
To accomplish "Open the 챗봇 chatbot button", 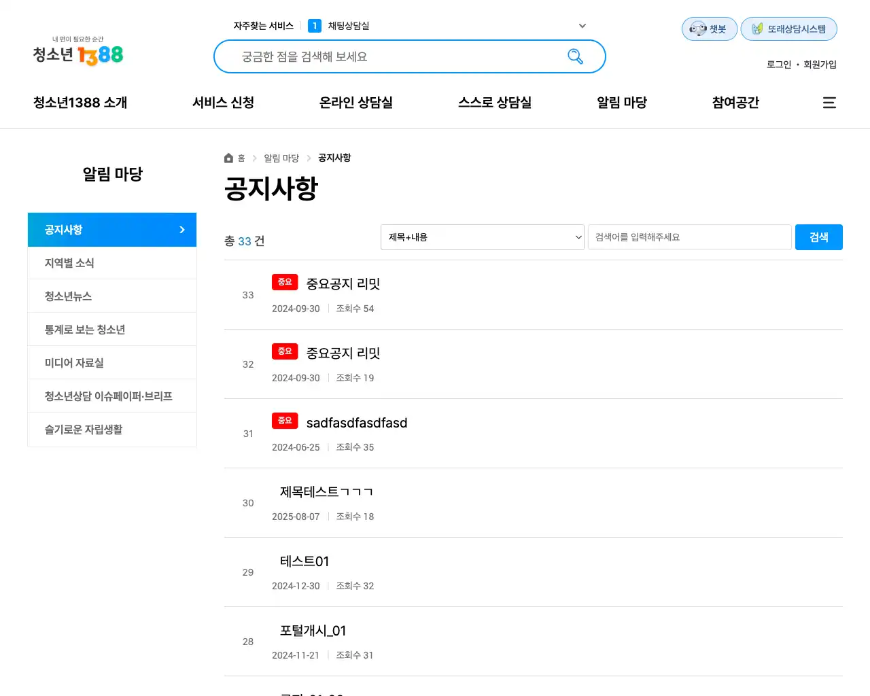I will point(709,29).
